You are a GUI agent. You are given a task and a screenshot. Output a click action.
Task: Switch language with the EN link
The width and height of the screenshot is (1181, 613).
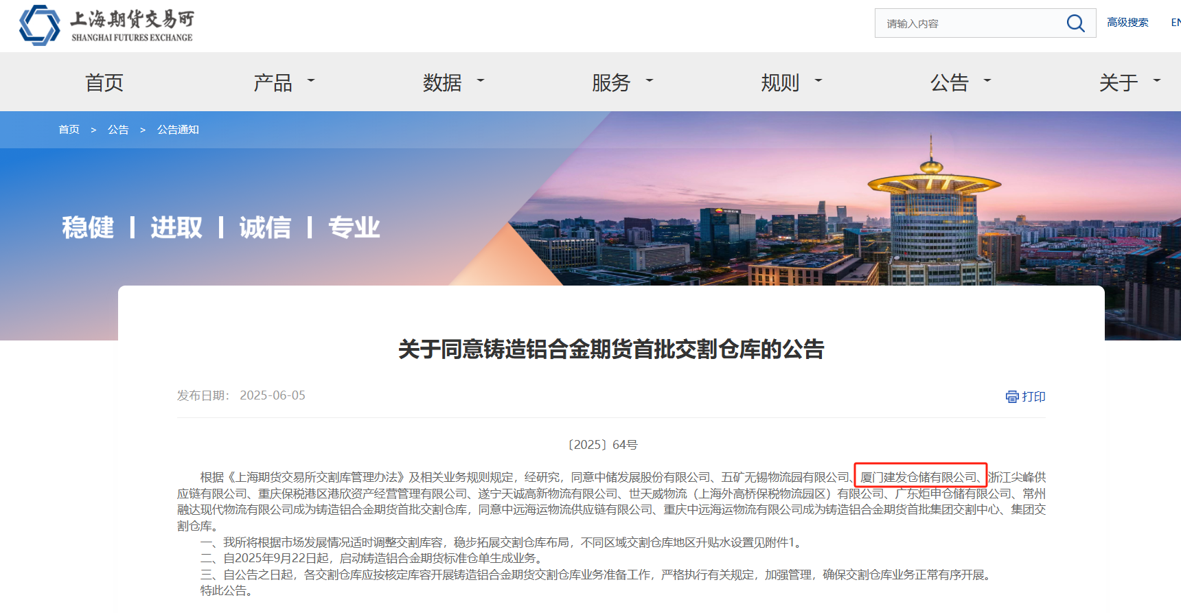tap(1175, 23)
